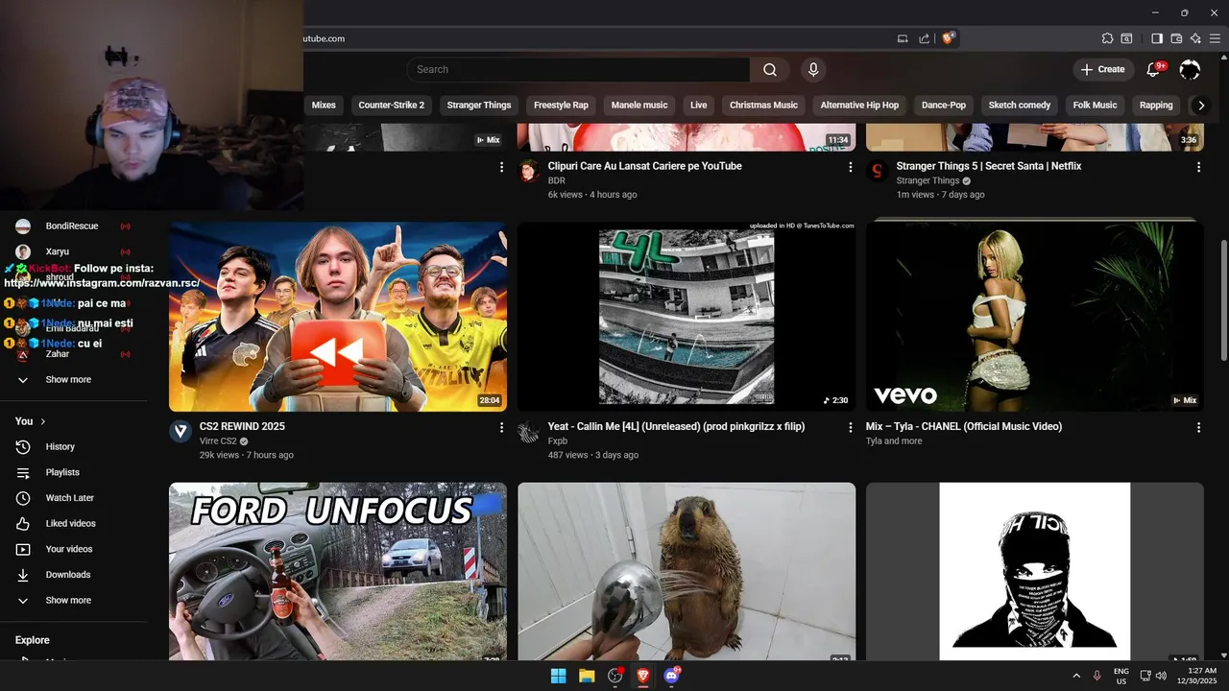Open options for the Tyla CHANEL mix

(x=1198, y=427)
